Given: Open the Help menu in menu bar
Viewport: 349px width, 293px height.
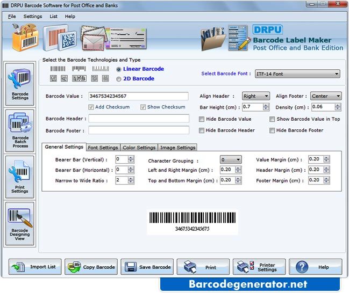Looking at the screenshot, I should pyautogui.click(x=70, y=17).
